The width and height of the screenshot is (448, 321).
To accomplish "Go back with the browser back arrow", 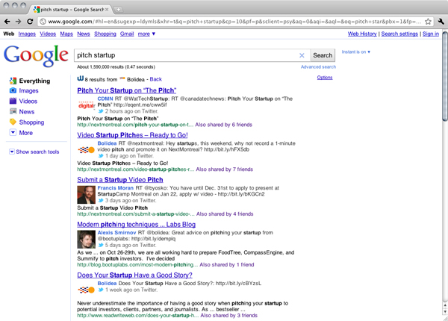I will [7, 22].
